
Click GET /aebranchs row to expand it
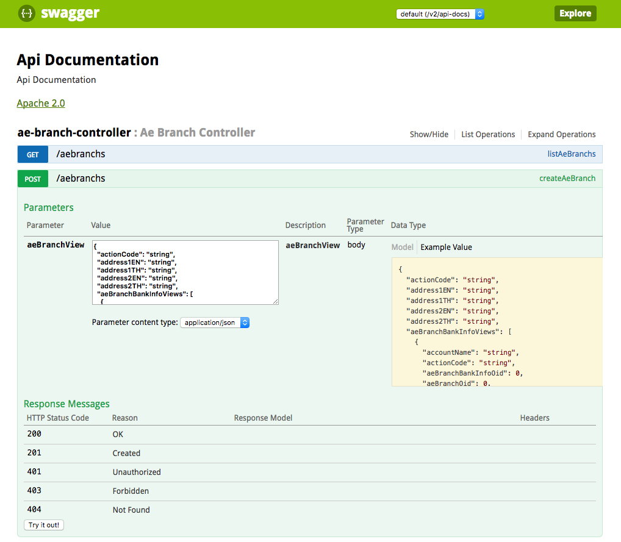244,154
